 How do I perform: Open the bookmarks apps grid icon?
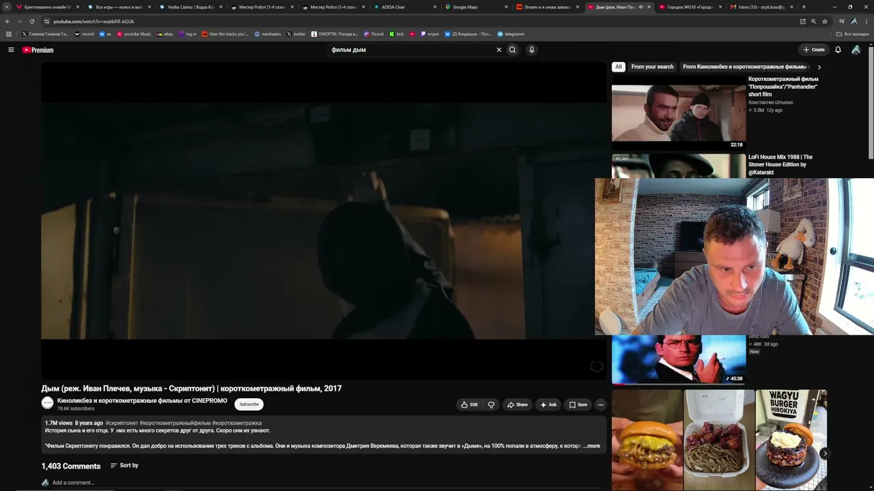(x=8, y=33)
